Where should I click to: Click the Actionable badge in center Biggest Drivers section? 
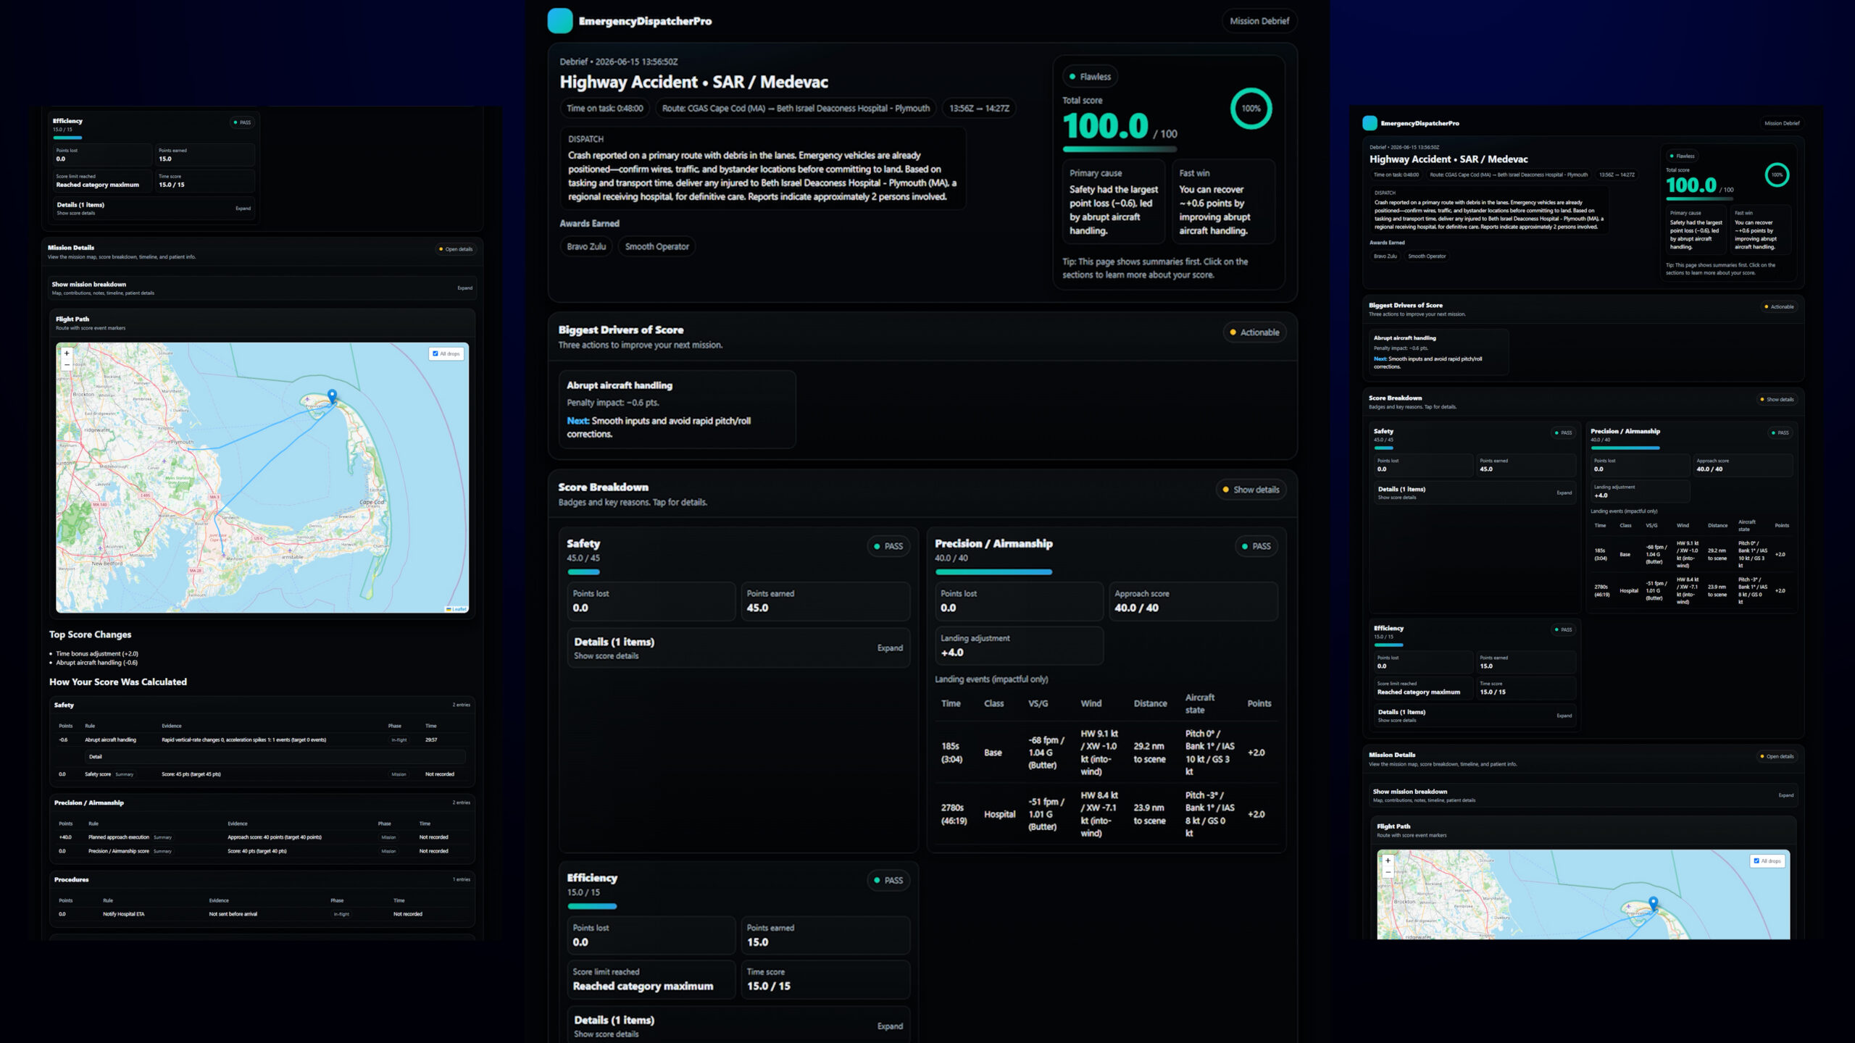(1254, 332)
